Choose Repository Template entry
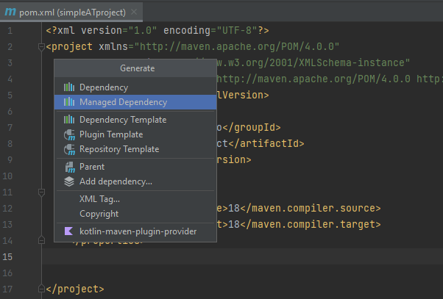 [x=135, y=149]
